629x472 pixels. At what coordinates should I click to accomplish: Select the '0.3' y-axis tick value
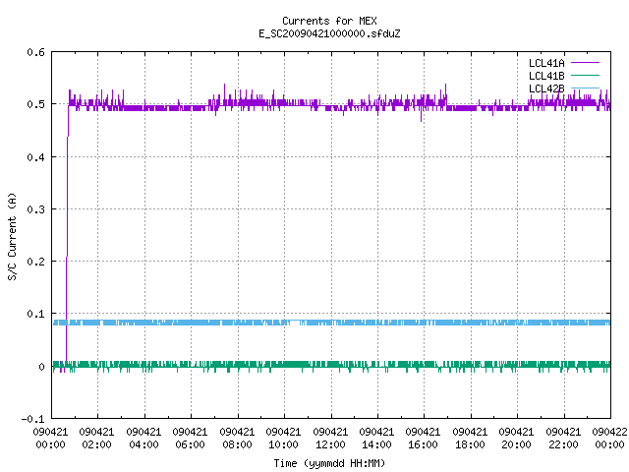pyautogui.click(x=35, y=209)
